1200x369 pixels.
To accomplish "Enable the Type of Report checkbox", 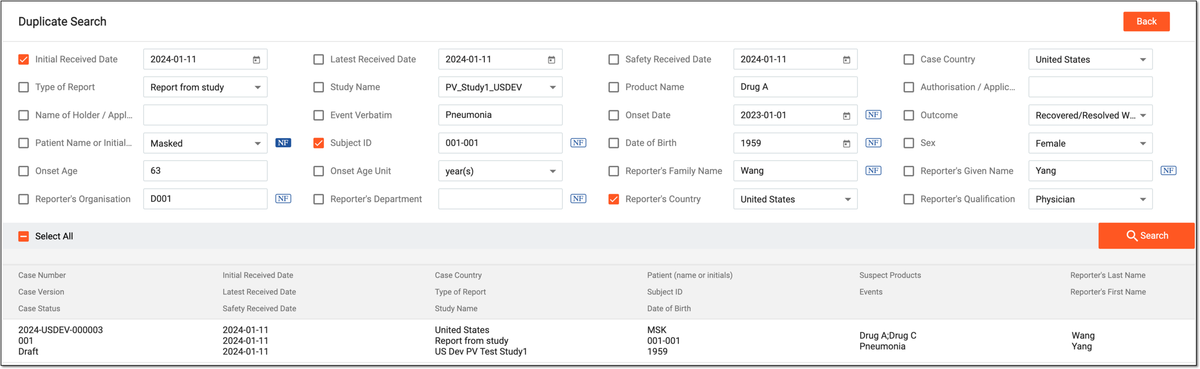I will click(x=24, y=87).
